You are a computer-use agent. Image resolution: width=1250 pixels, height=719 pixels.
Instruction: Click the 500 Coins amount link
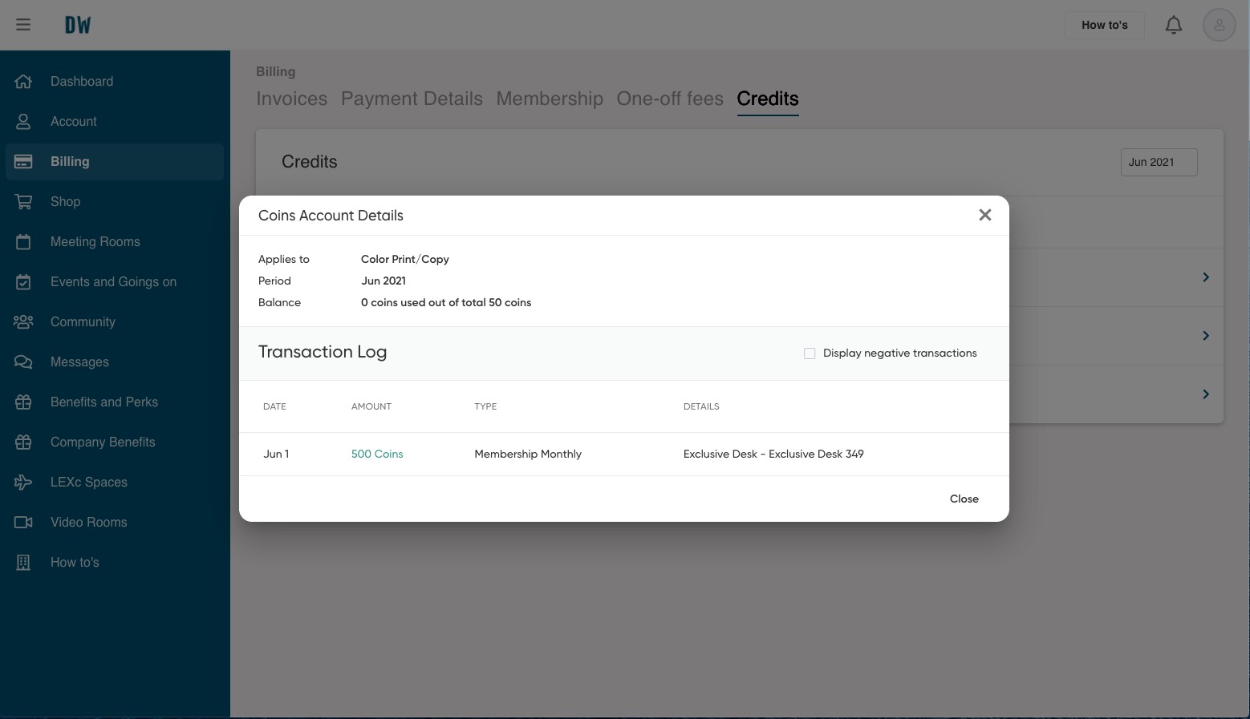377,454
